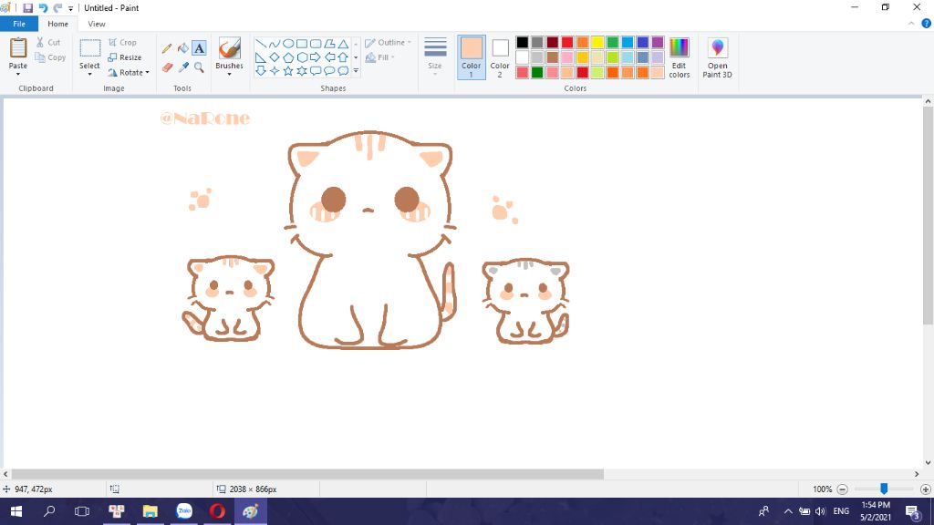The width and height of the screenshot is (934, 525).
Task: Collapse the ribbon with the chevron
Action: [911, 24]
